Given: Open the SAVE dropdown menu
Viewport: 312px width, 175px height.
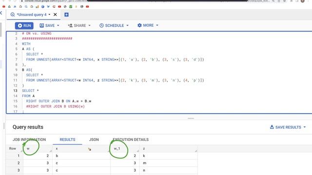Looking at the screenshot, I should (49, 26).
